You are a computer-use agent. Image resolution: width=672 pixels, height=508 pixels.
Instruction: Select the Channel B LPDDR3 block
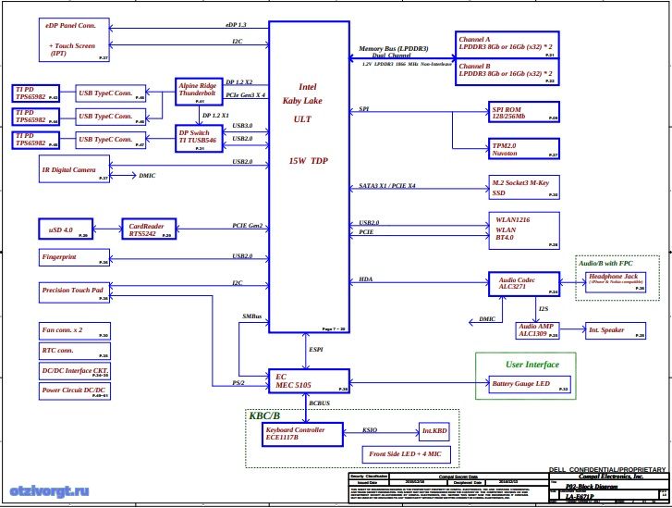[507, 71]
